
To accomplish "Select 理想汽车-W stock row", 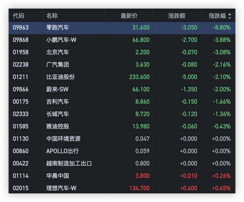I will point(60,188).
